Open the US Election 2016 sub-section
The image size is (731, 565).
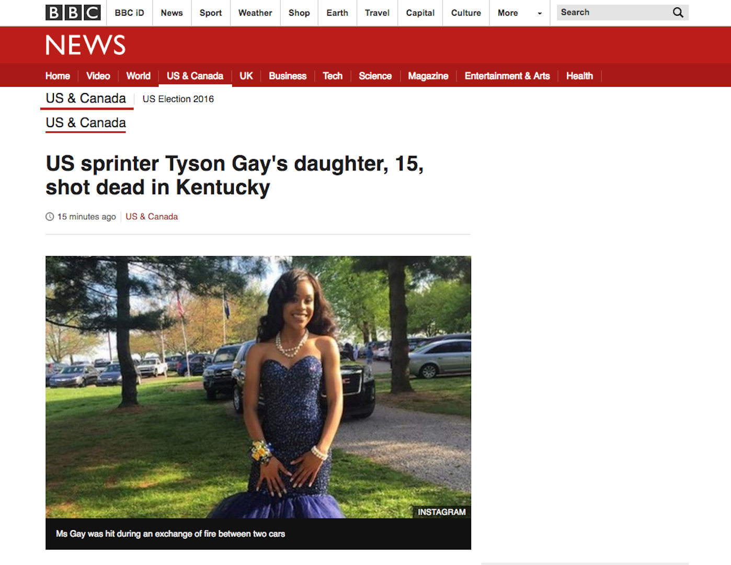pos(178,99)
